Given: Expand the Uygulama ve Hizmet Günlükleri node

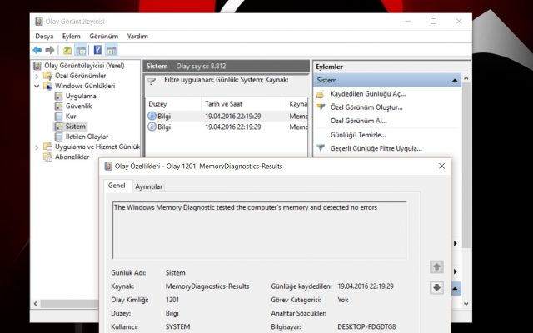Looking at the screenshot, I should (37, 147).
